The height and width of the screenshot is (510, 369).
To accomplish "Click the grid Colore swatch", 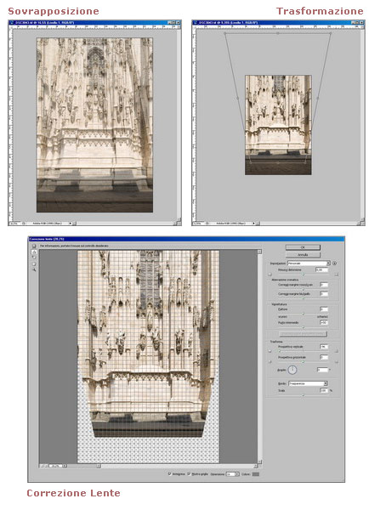I will tap(256, 474).
